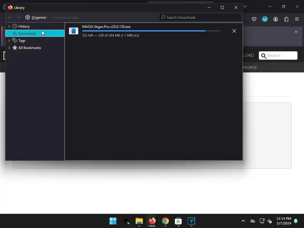Screen dimensions: 304x228
Task: Open File Explorer from the taskbar
Action: pos(139,221)
